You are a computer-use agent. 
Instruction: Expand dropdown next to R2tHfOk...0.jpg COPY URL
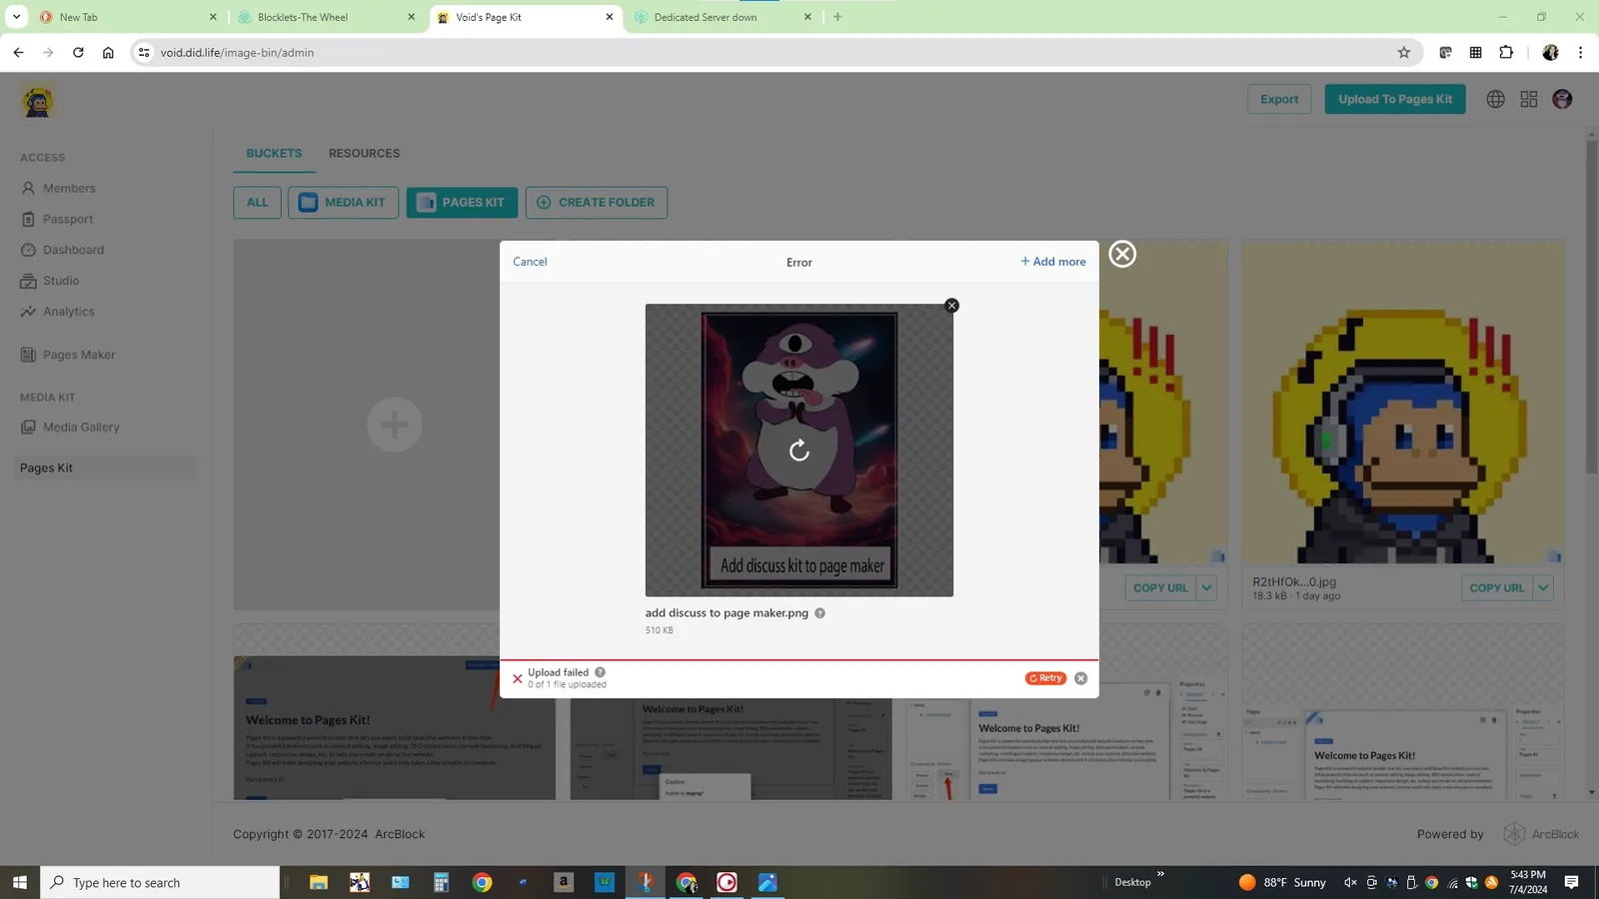(x=1543, y=588)
